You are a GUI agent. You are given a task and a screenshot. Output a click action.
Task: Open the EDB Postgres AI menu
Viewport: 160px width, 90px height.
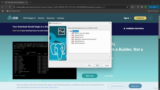[29, 18]
